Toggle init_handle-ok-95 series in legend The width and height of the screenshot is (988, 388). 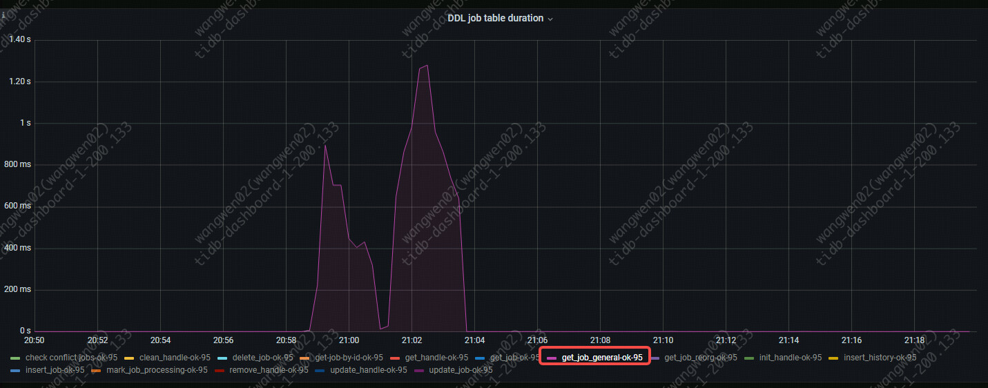[790, 358]
